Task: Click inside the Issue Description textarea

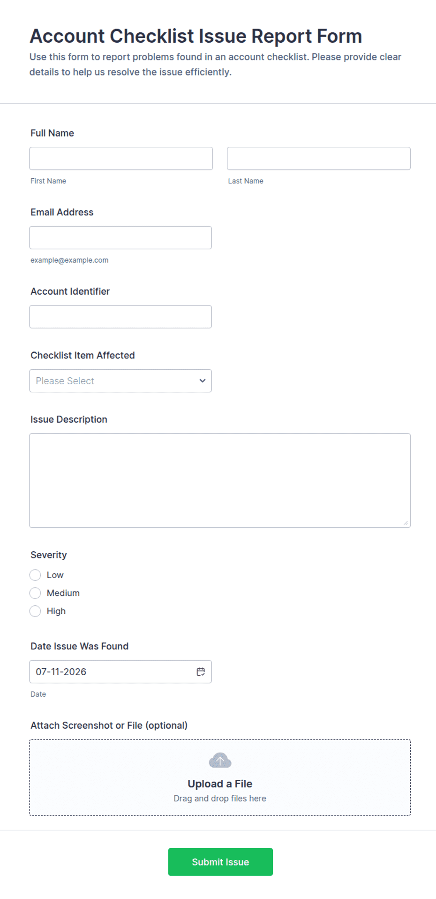Action: 220,480
